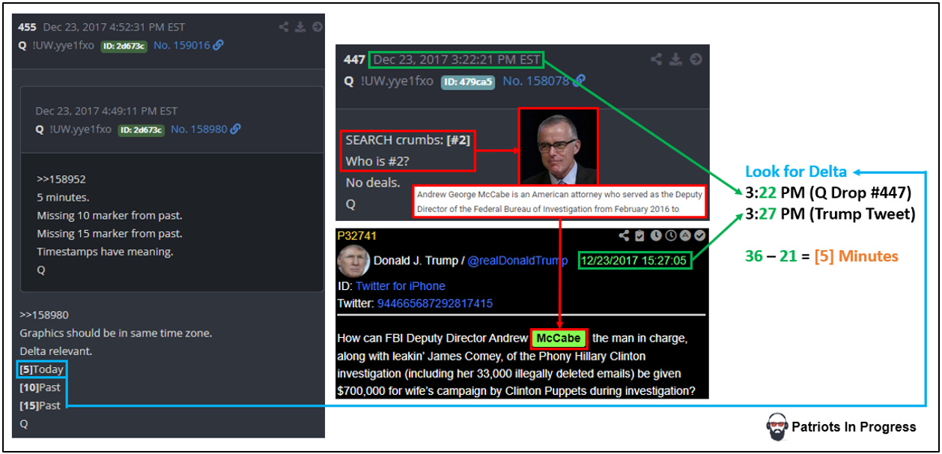Open post link No. 159016

pyautogui.click(x=182, y=45)
